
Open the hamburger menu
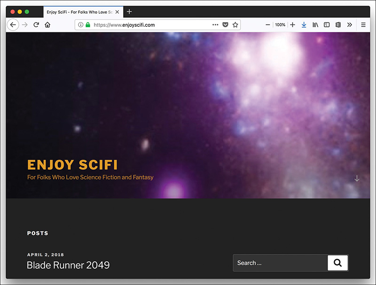click(x=363, y=24)
